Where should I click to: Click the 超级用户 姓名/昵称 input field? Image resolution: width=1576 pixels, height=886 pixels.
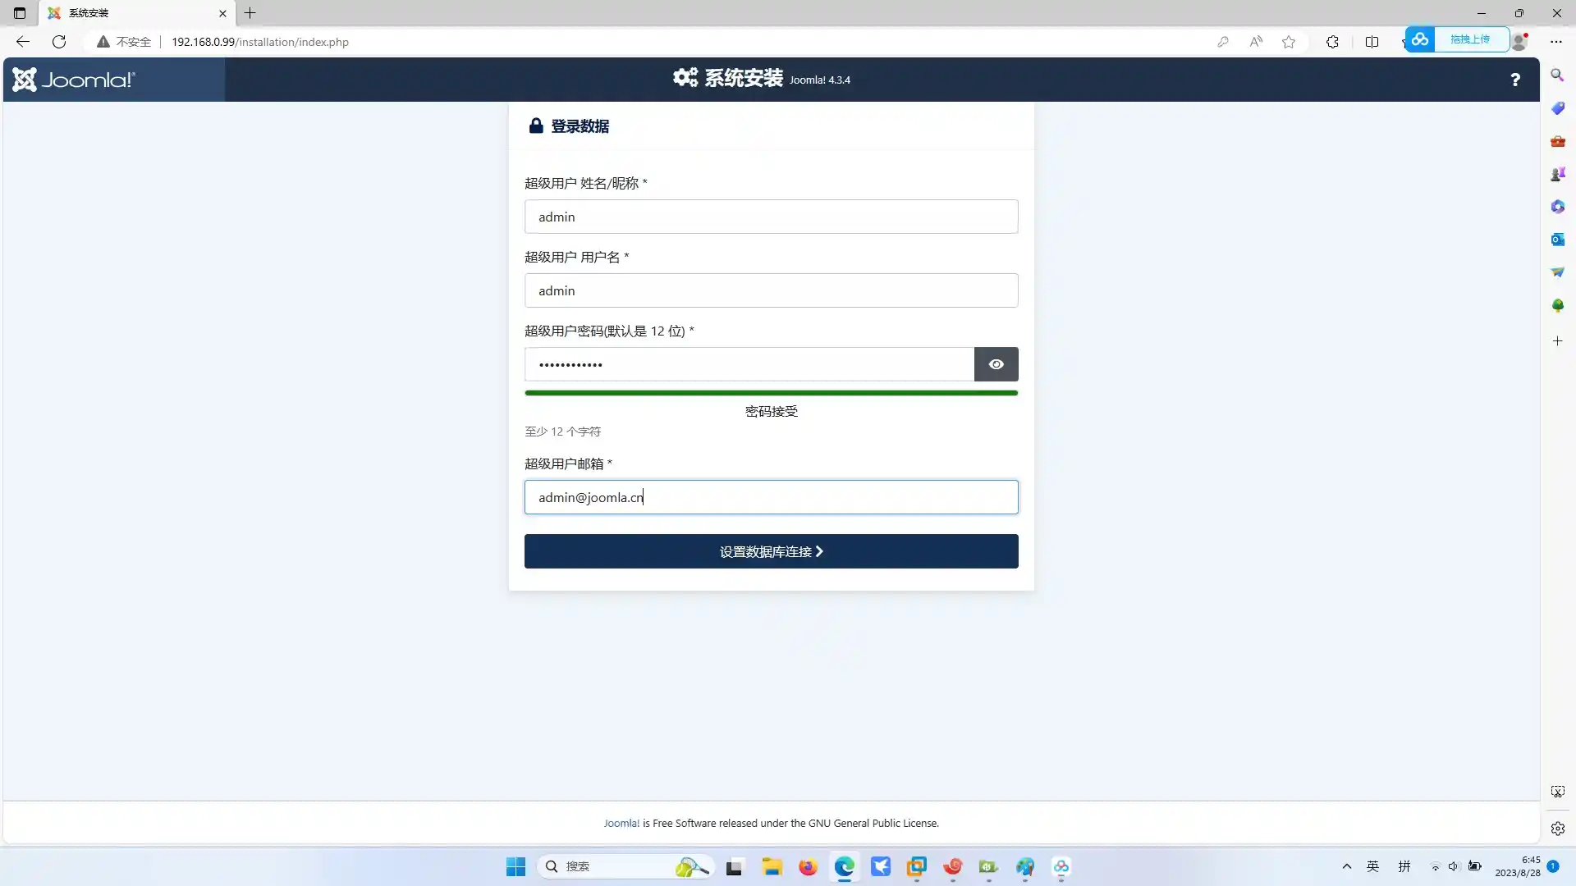coord(771,217)
